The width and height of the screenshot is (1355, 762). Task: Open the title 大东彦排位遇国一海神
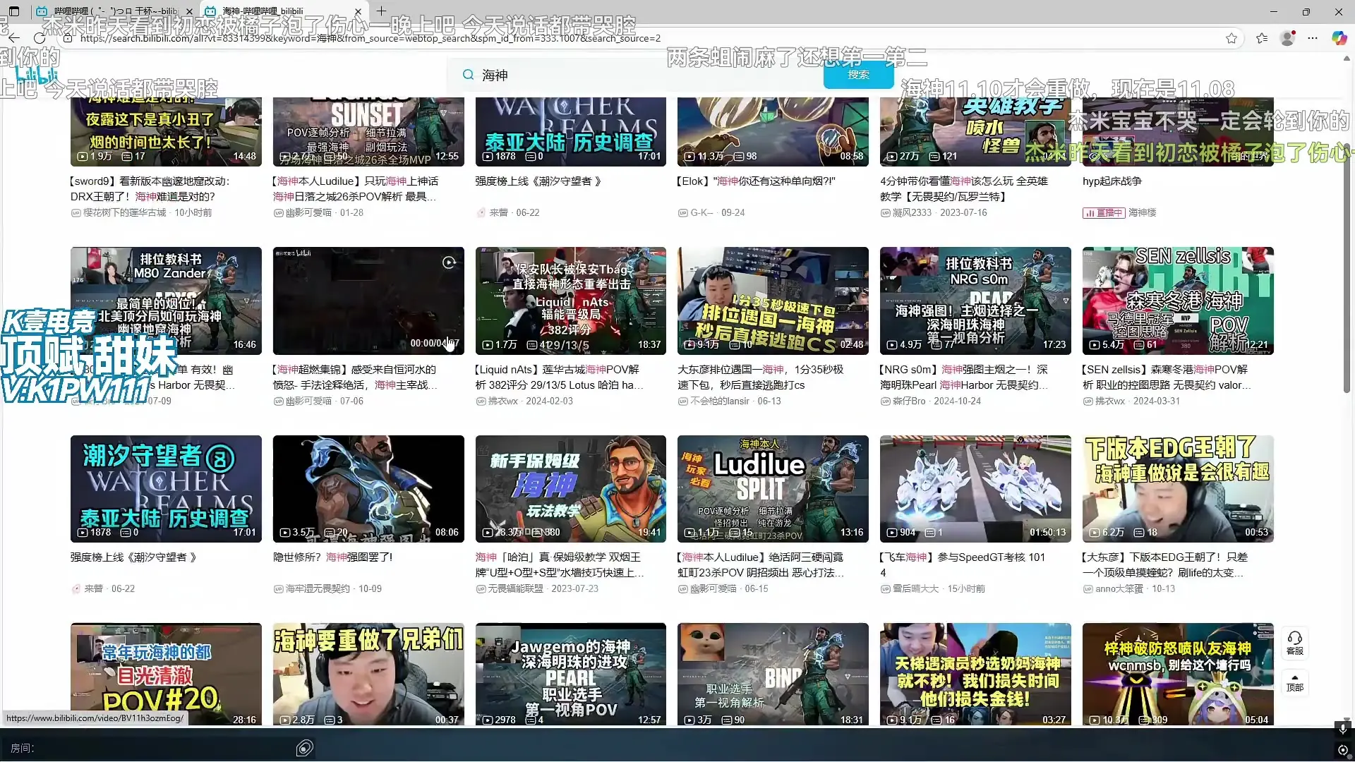760,377
